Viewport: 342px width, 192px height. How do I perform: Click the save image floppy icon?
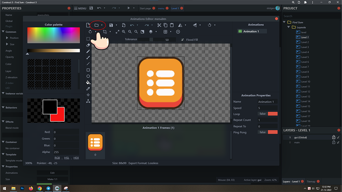pyautogui.click(x=111, y=25)
